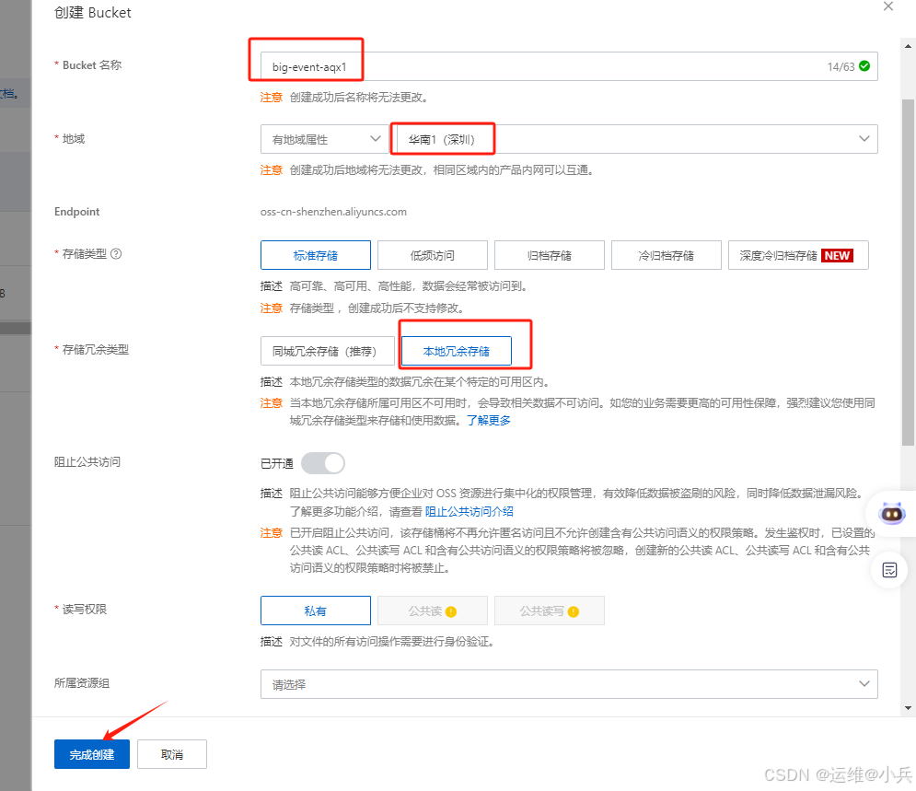Select 归档存储 storage type
Viewport: 916px width, 791px height.
tap(549, 255)
